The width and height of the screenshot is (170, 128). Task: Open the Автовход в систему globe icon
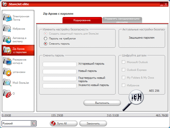click(x=7, y=39)
